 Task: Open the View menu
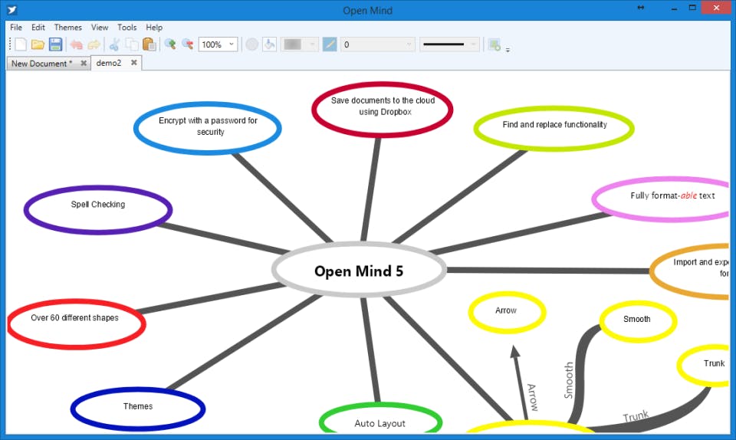coord(100,27)
